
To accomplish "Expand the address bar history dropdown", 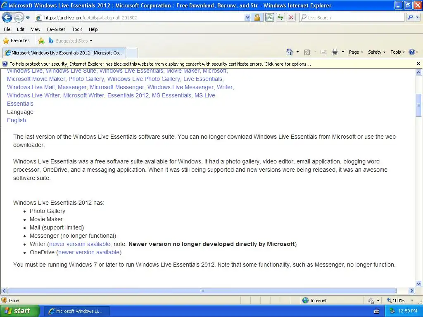I will pos(247,18).
